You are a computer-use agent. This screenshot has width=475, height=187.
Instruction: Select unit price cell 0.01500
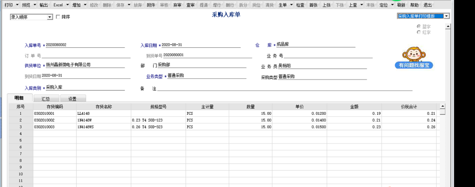coord(300,127)
